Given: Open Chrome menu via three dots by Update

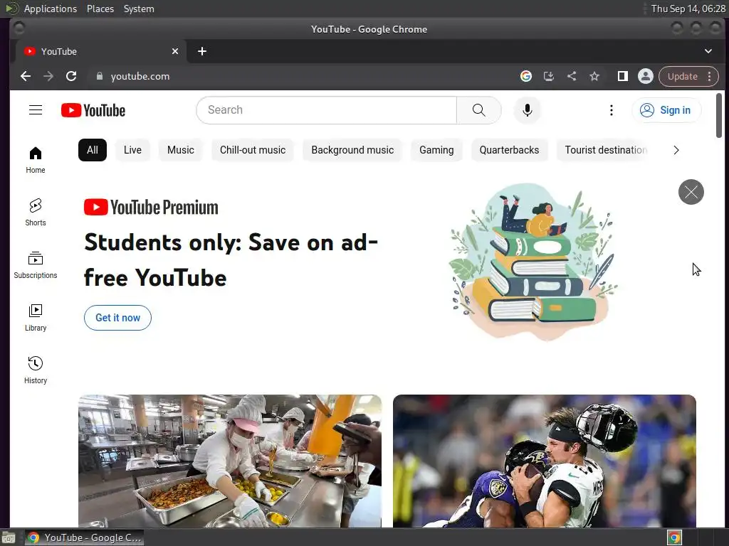Looking at the screenshot, I should click(x=710, y=76).
